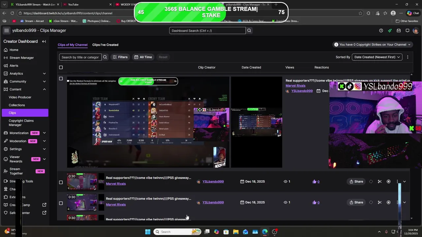Viewport: 422px width, 237px height.
Task: Click Share on the red-thumbnail clip row
Action: pos(356,182)
